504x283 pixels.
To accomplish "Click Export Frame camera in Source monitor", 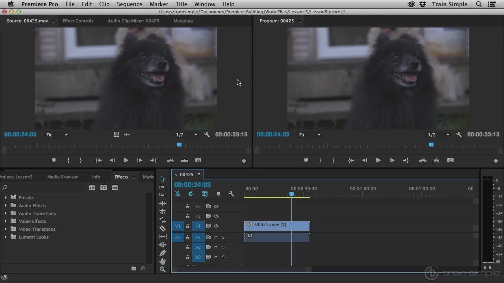I will coord(198,160).
